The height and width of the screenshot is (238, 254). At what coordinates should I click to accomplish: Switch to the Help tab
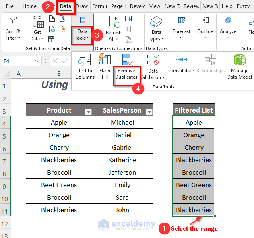click(227, 6)
